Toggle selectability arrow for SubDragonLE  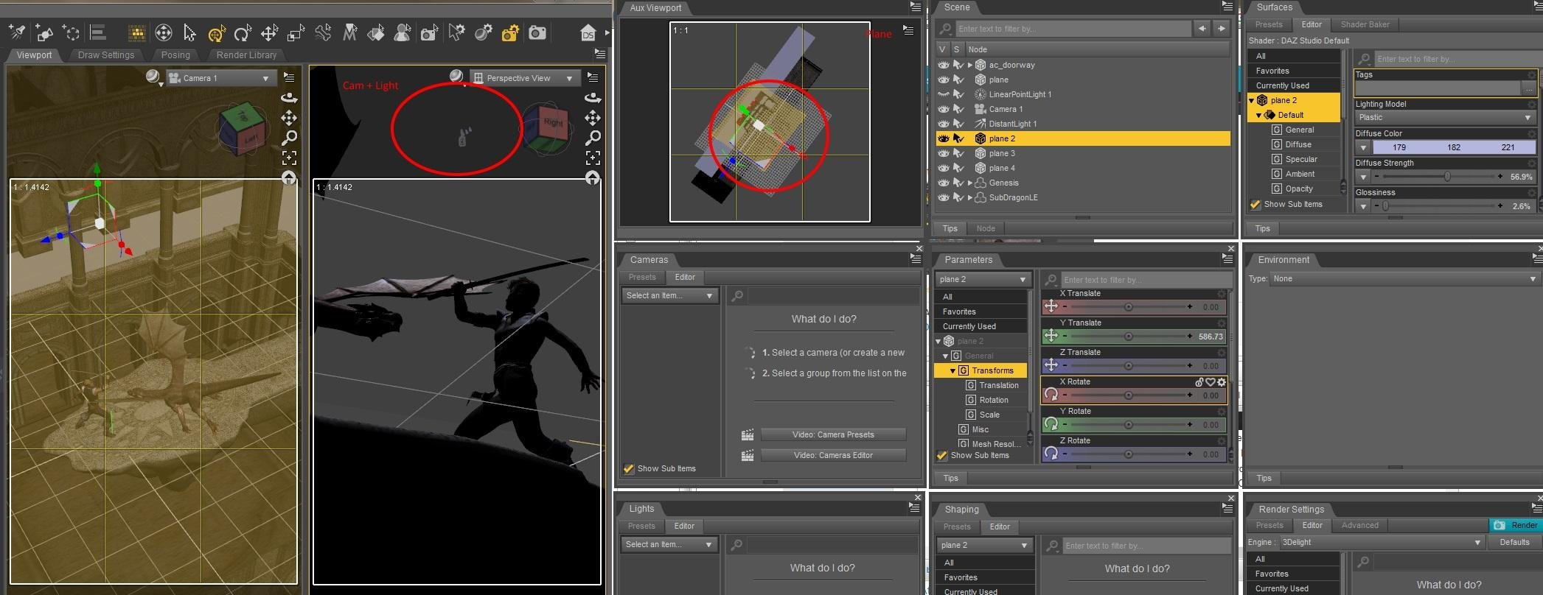point(958,197)
